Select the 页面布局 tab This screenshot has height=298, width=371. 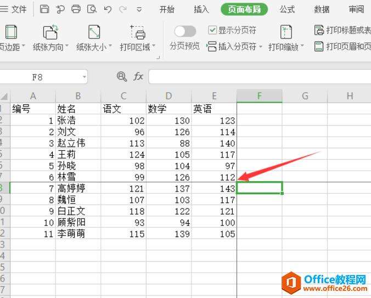pyautogui.click(x=244, y=9)
